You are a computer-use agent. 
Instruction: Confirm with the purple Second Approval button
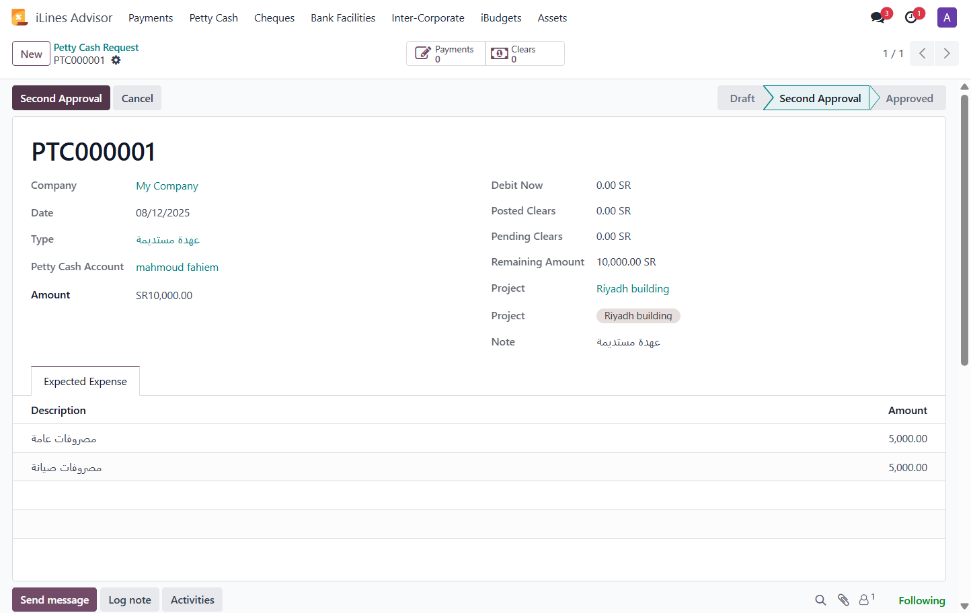(61, 98)
